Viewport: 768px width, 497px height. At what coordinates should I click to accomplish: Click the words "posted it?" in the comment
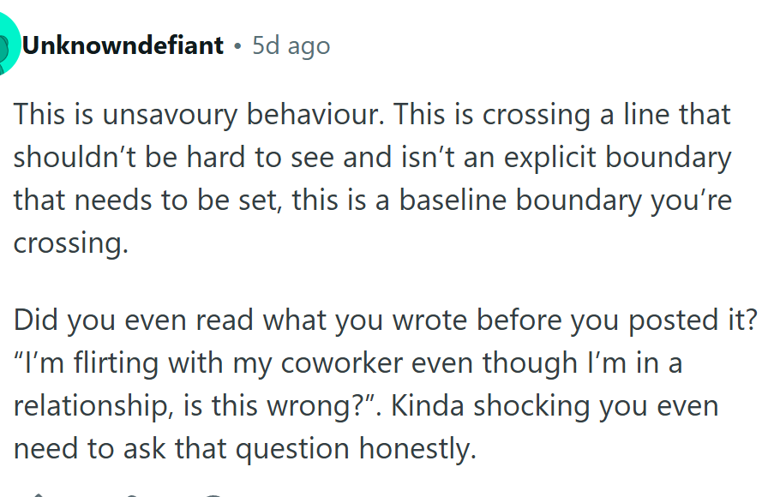[x=692, y=320]
